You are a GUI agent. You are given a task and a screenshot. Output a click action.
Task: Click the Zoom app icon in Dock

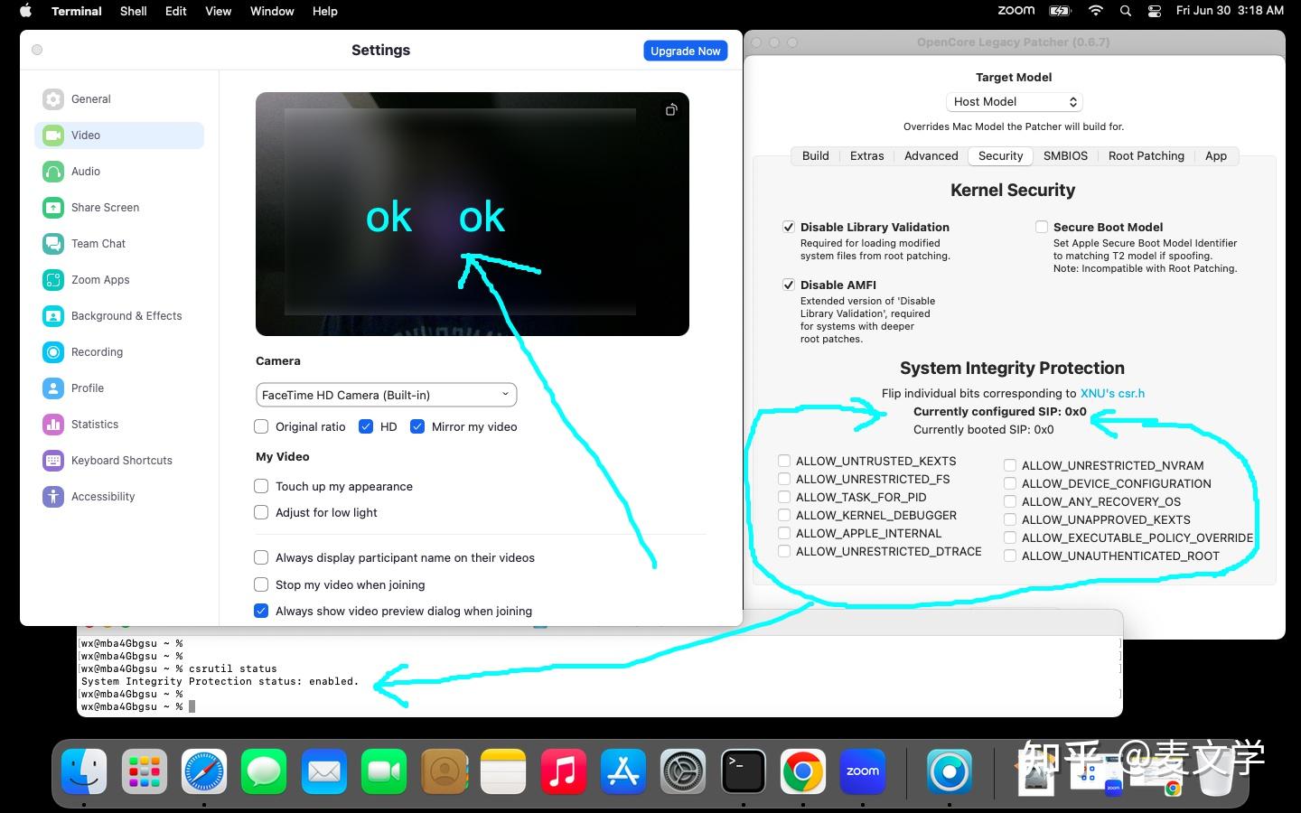click(863, 772)
